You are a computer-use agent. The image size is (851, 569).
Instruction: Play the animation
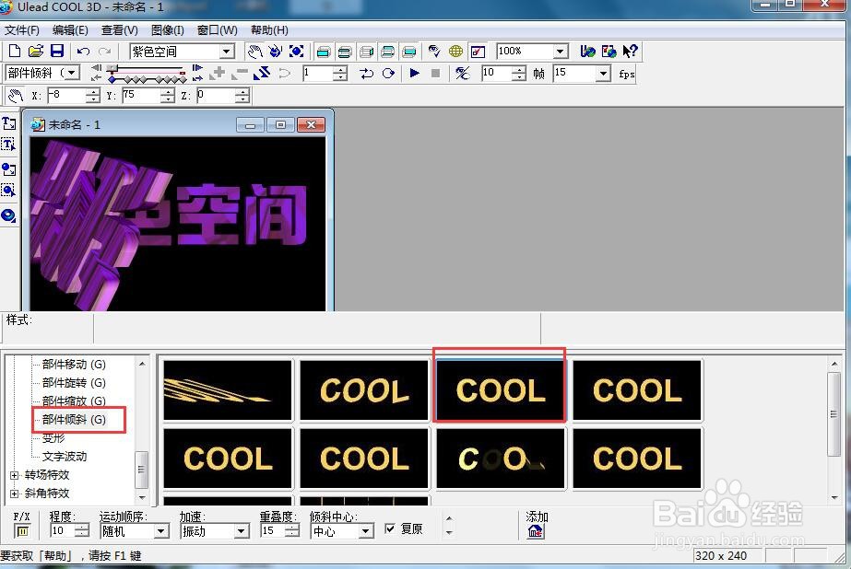(415, 73)
